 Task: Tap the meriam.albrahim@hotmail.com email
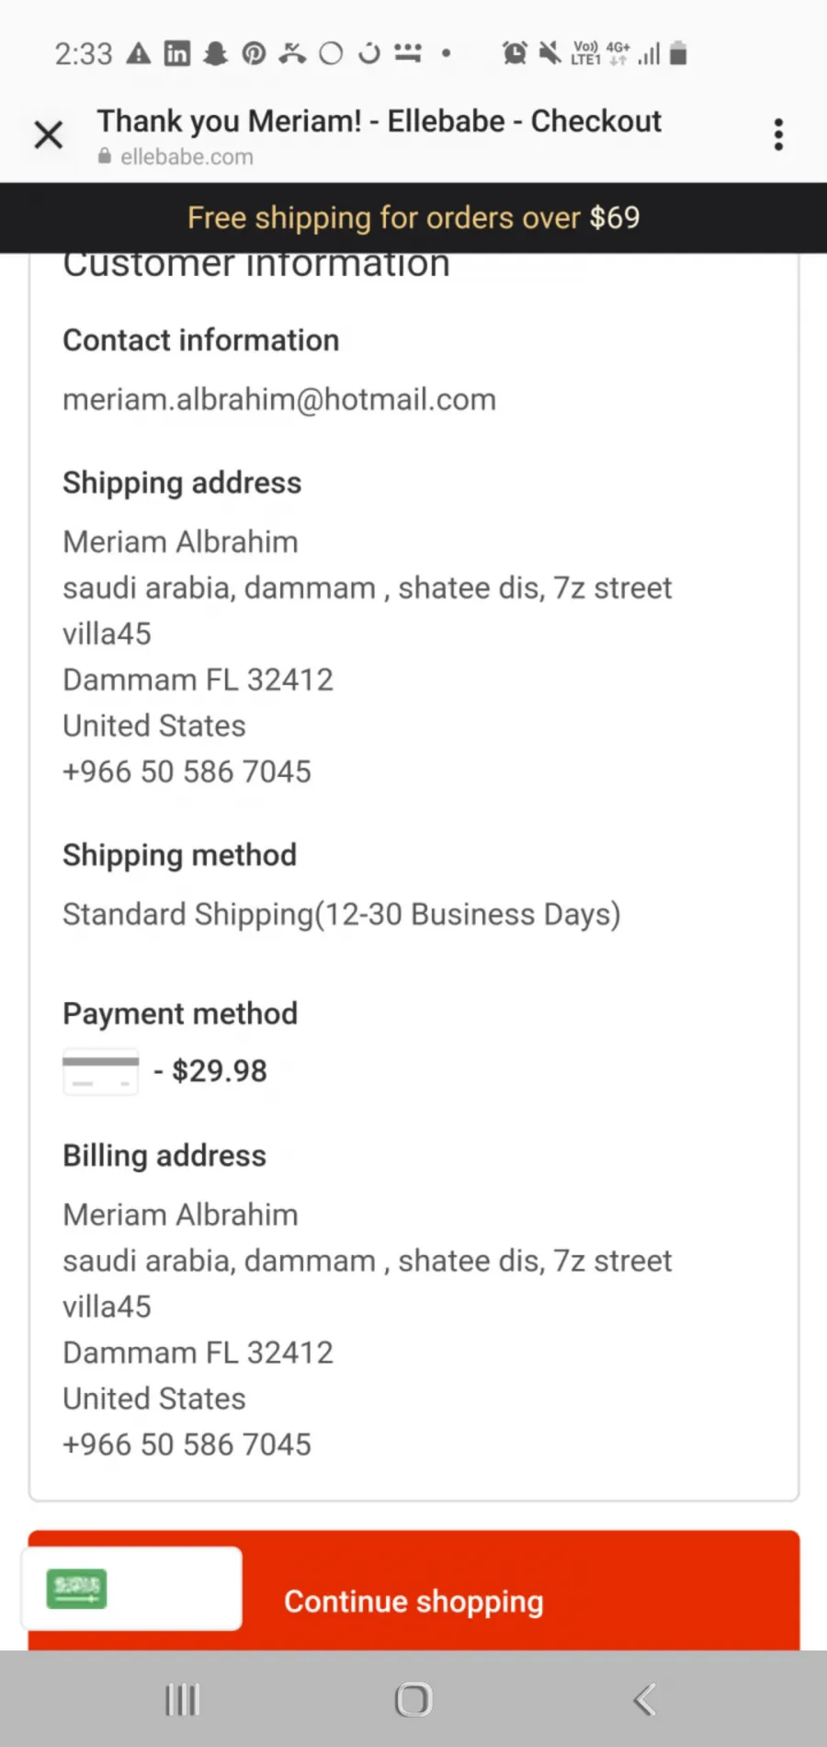click(279, 399)
